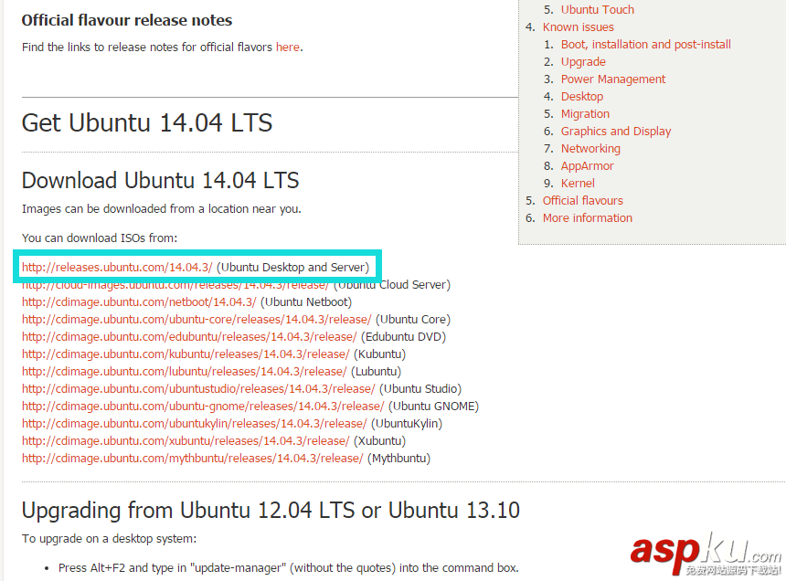Open the Ubuntu Core release link
The width and height of the screenshot is (786, 581).
[x=196, y=320]
